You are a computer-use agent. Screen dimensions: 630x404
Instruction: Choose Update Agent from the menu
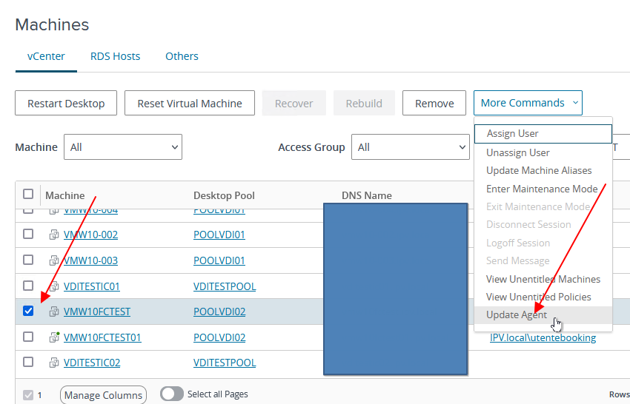coord(543,315)
